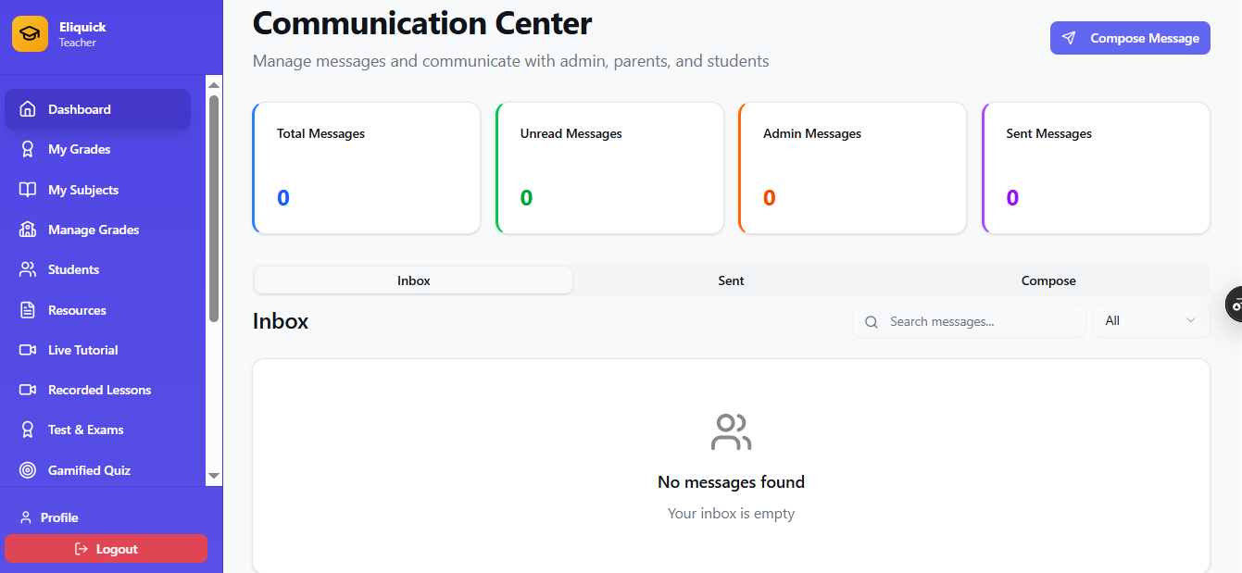The image size is (1242, 573).
Task: Log out using the red Logout button
Action: [x=106, y=549]
